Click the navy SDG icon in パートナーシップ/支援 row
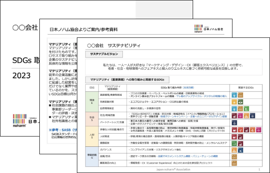Screen dimensions: 270x173 point(234,123)
